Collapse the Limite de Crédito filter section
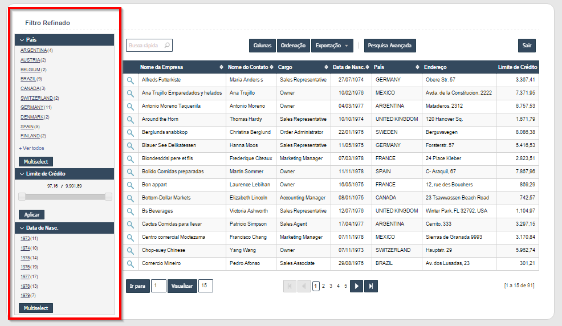Screen dimensions: 562x326 (22, 174)
